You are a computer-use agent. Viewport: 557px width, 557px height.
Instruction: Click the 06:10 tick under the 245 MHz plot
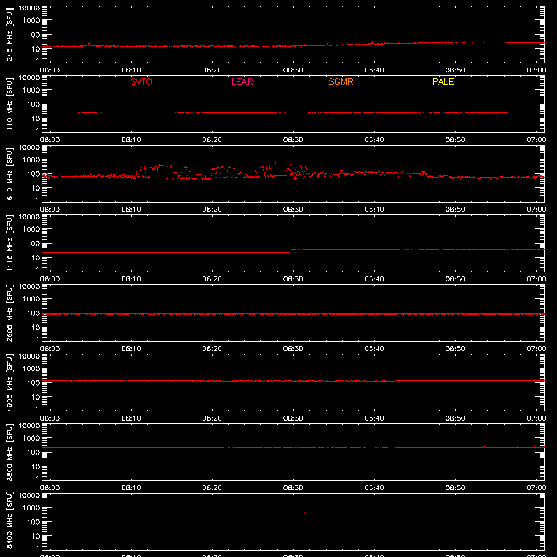(131, 70)
